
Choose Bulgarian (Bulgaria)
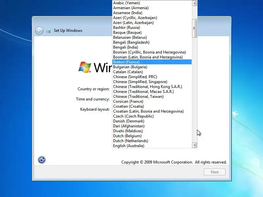pos(152,67)
